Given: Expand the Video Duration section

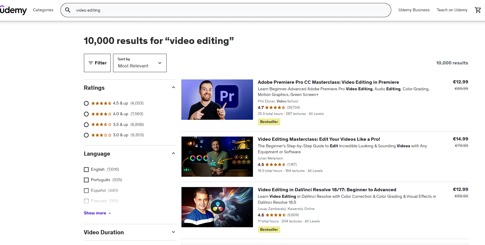Looking at the screenshot, I should coord(173,232).
